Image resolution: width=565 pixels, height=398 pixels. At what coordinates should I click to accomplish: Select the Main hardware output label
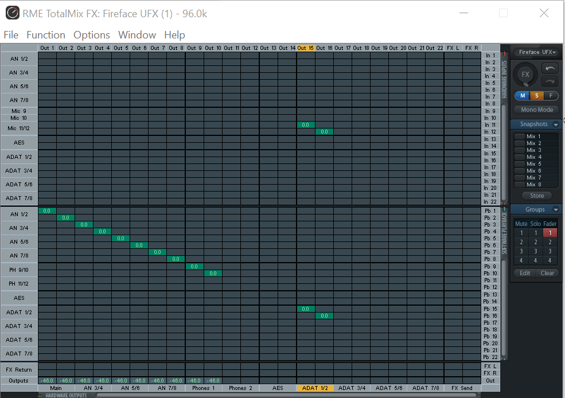pyautogui.click(x=56, y=388)
